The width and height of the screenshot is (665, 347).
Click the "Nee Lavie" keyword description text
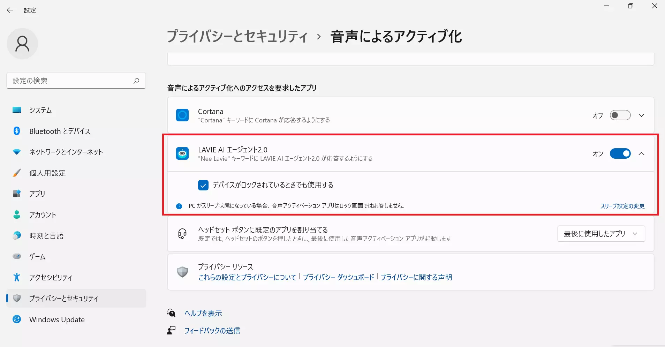[x=285, y=159]
